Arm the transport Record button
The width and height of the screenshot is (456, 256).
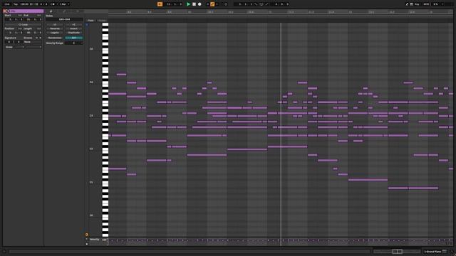click(199, 4)
